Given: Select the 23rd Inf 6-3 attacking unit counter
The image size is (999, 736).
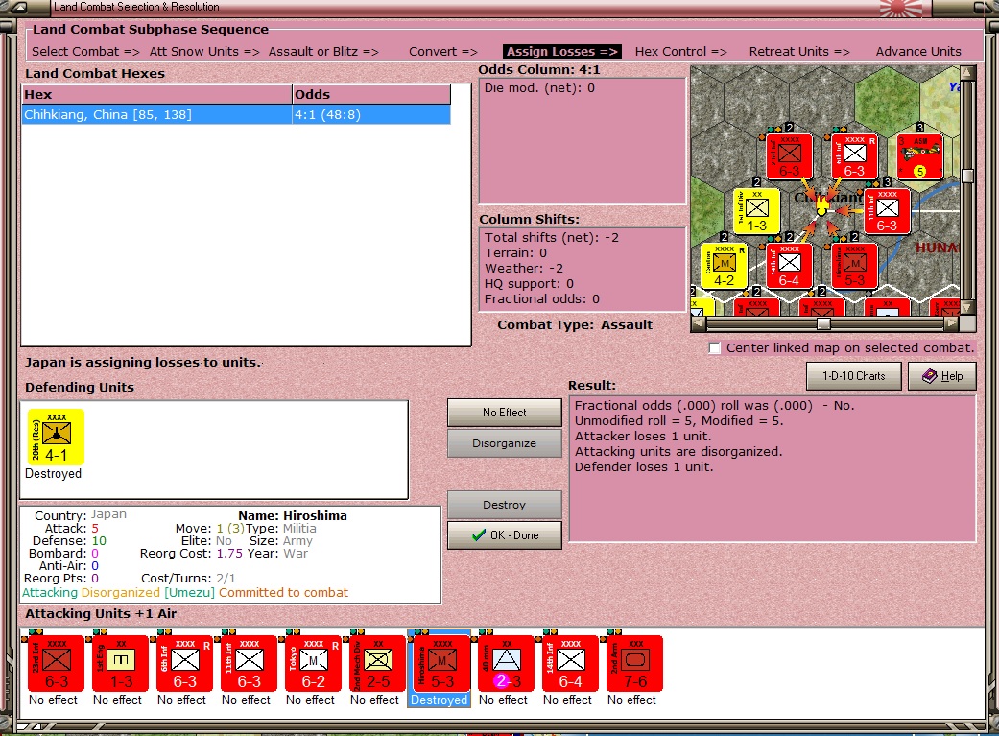Looking at the screenshot, I should pos(56,663).
